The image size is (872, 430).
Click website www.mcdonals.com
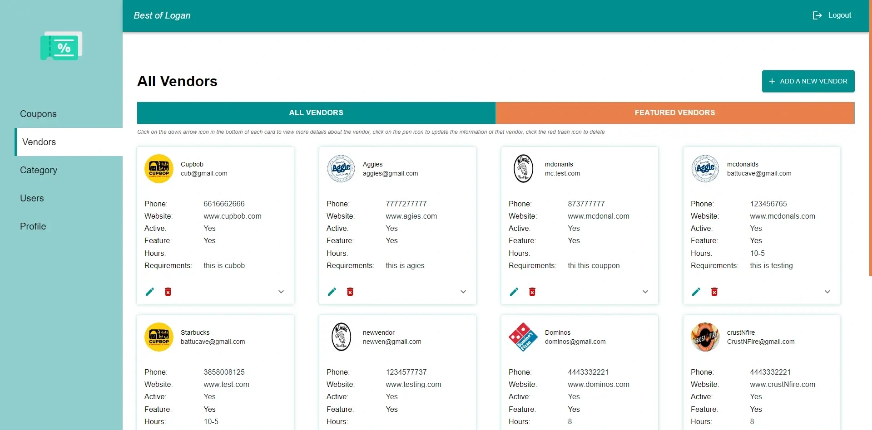pos(783,216)
